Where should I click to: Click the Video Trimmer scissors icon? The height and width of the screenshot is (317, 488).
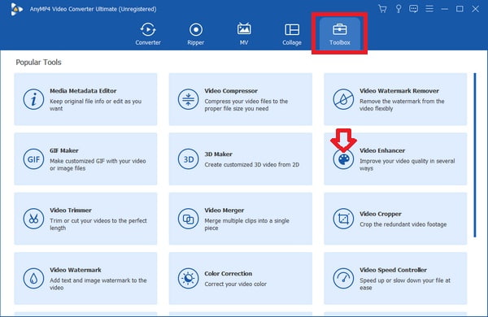coord(33,219)
